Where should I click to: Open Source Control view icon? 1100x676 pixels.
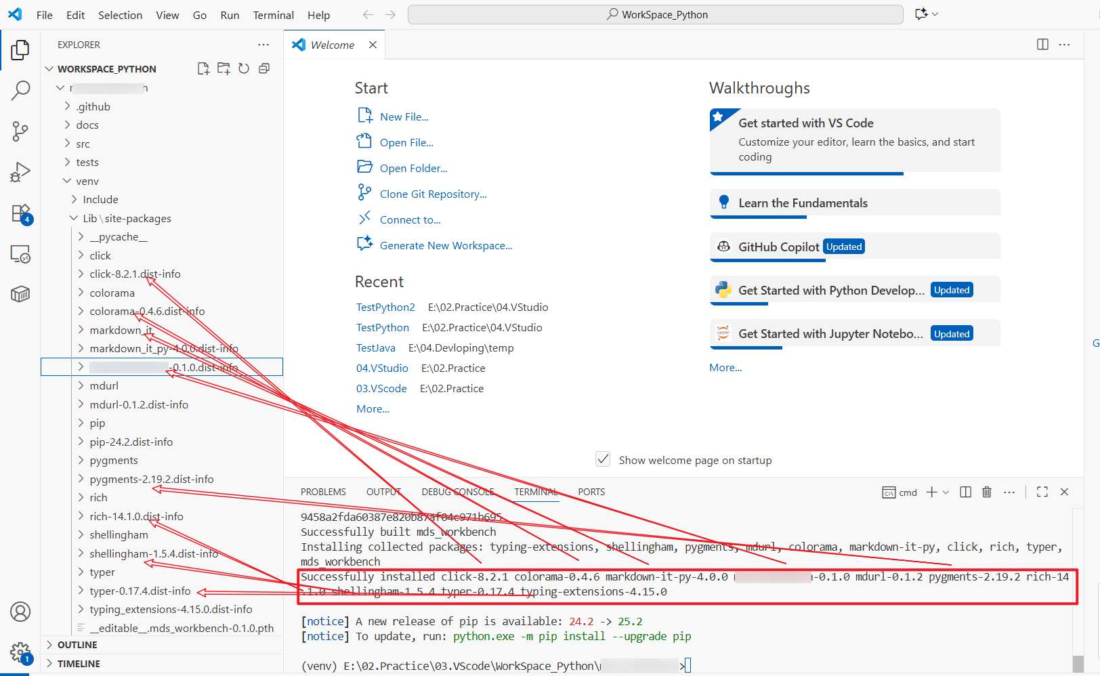(20, 131)
